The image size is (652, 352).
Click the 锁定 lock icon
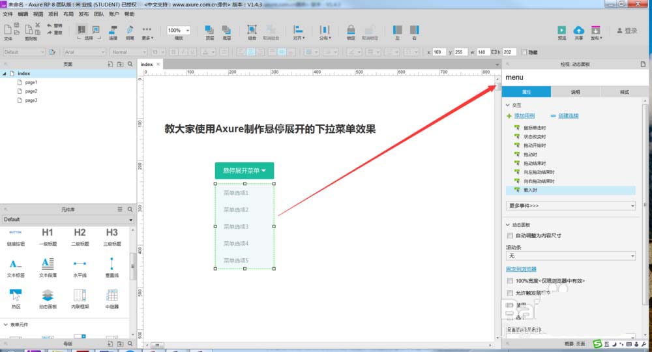pos(351,29)
